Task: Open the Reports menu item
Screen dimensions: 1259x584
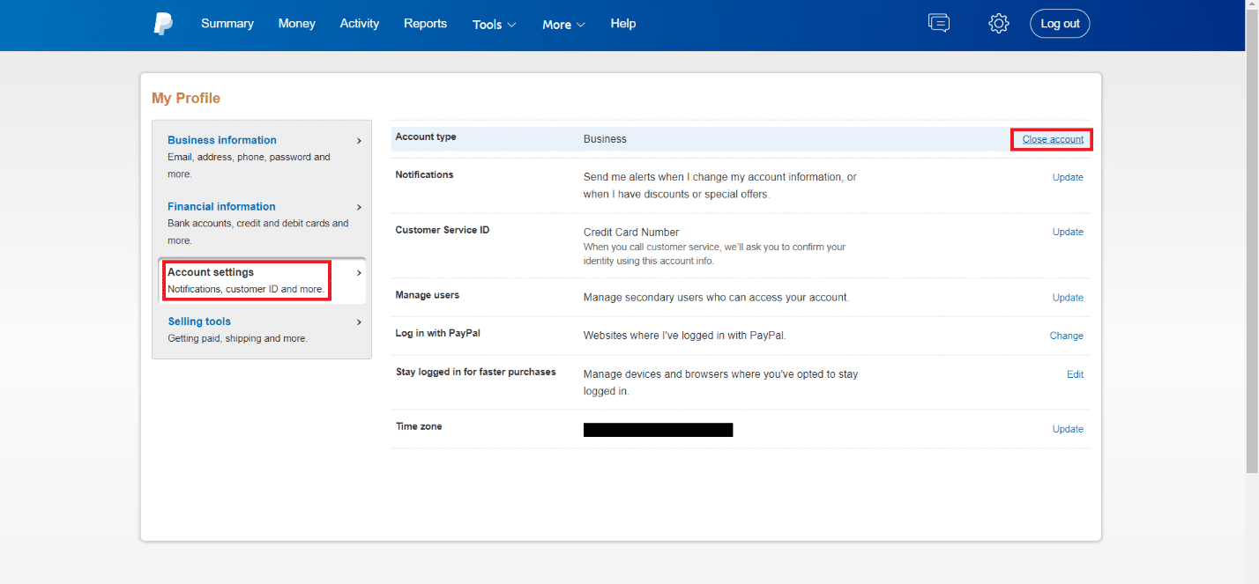Action: pos(425,24)
